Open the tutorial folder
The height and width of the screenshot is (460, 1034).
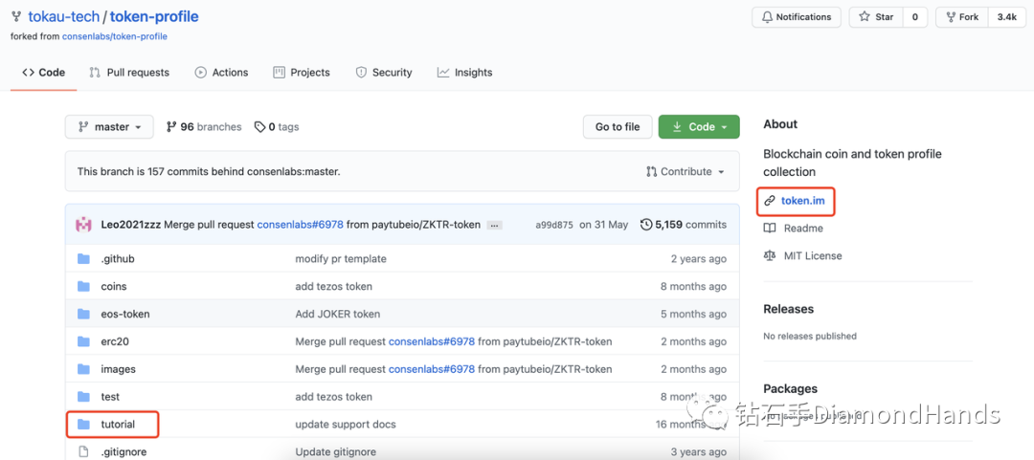(118, 425)
